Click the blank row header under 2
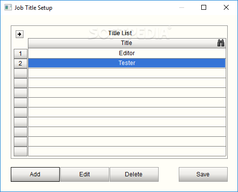Viewport: 238px width, 192px height. coord(21,73)
